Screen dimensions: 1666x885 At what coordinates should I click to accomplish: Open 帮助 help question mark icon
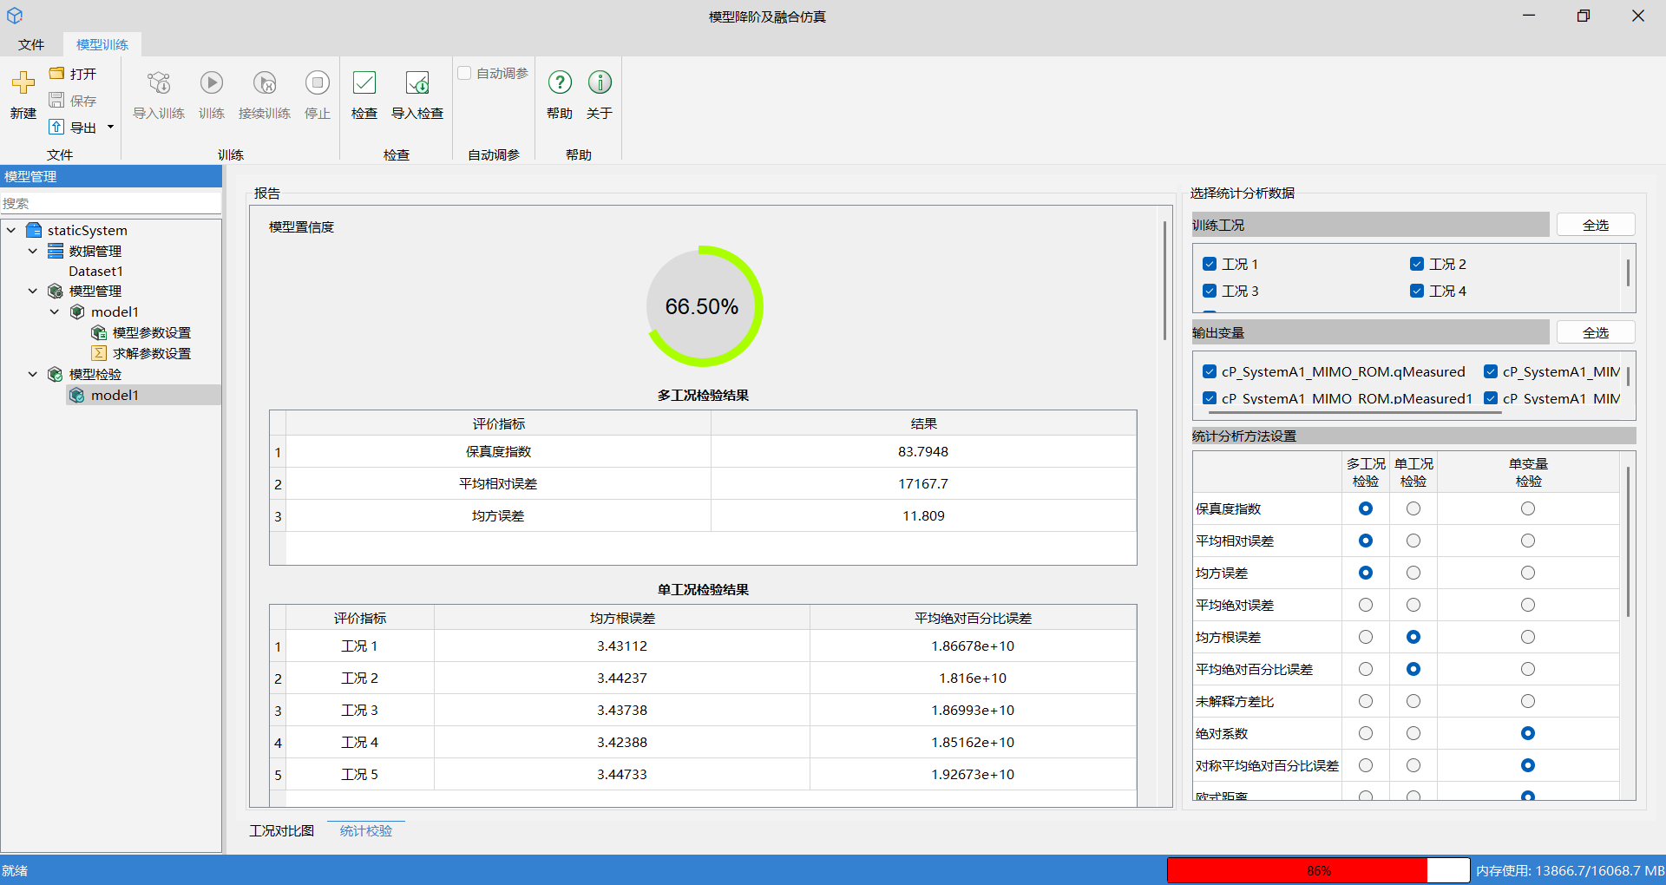pyautogui.click(x=560, y=83)
